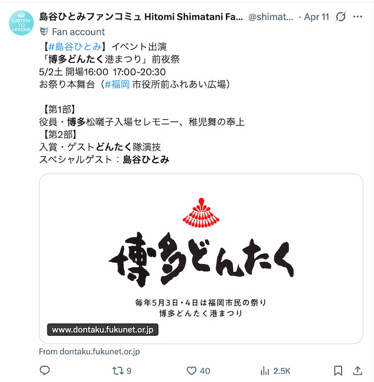Share the post via upload icon
Screen dimensions: 374x382
point(357,371)
